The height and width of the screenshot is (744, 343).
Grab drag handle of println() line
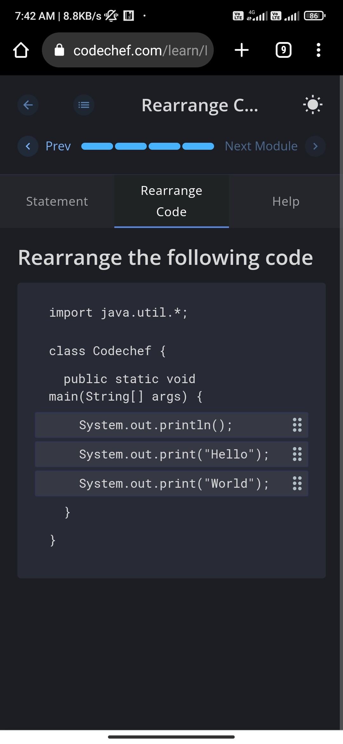297,425
